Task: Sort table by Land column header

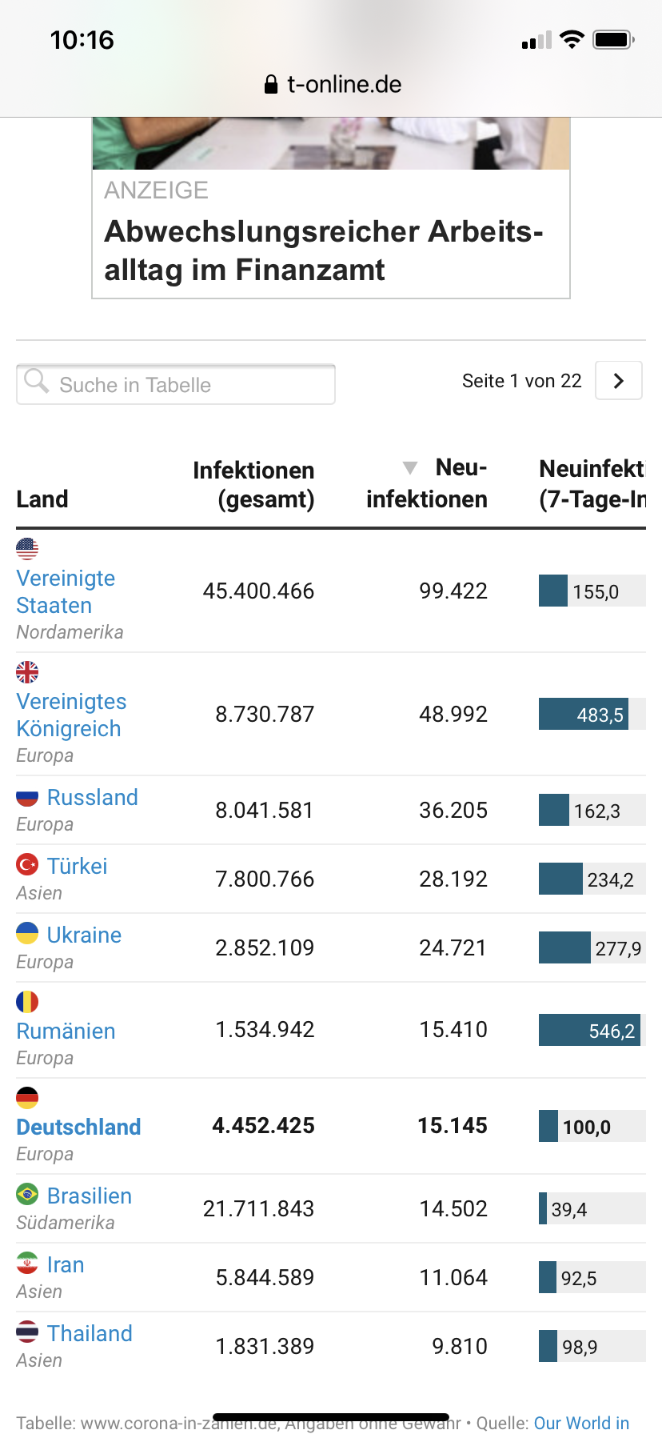Action: point(42,499)
